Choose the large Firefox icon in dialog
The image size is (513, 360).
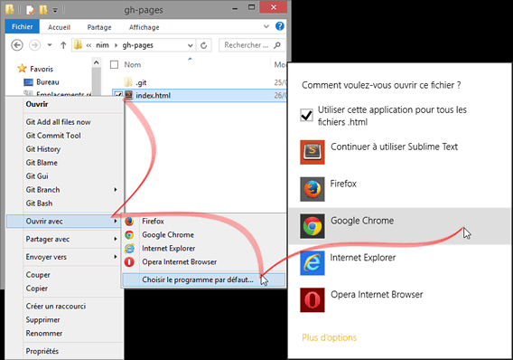click(x=312, y=189)
